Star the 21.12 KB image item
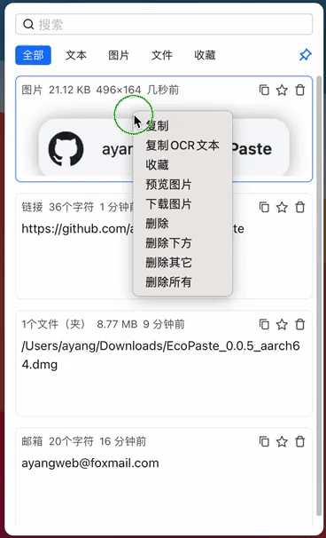This screenshot has height=538, width=326. (x=282, y=90)
